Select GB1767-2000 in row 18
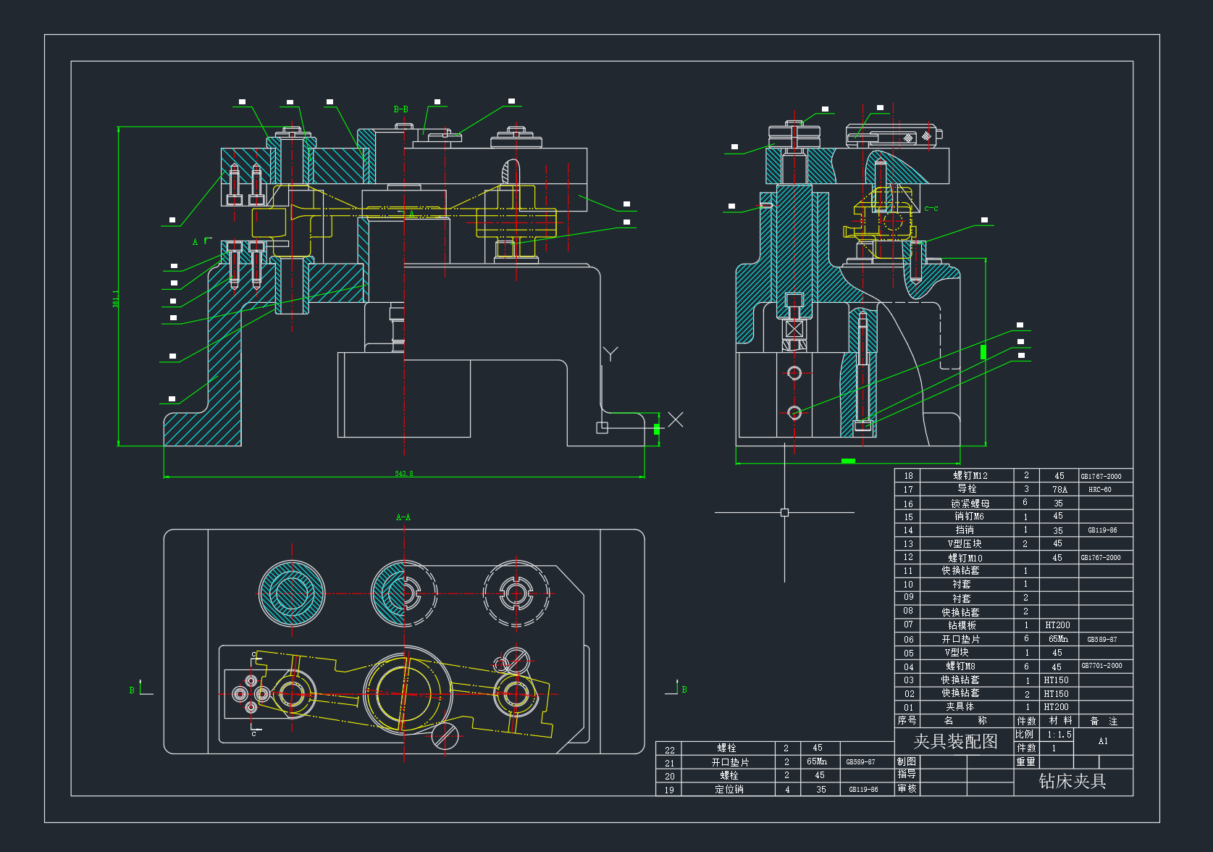This screenshot has height=852, width=1213. (x=1101, y=477)
